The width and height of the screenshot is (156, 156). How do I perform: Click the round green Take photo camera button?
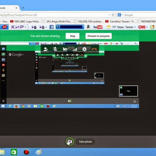pos(70,142)
